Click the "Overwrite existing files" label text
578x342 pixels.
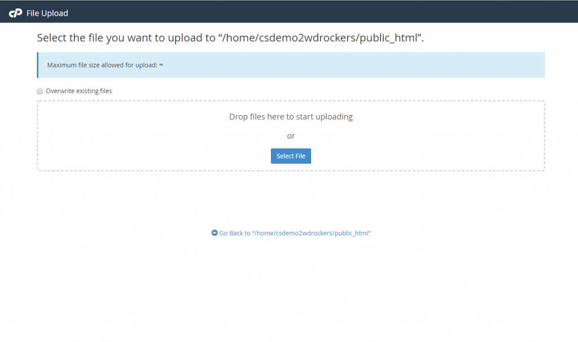78,91
